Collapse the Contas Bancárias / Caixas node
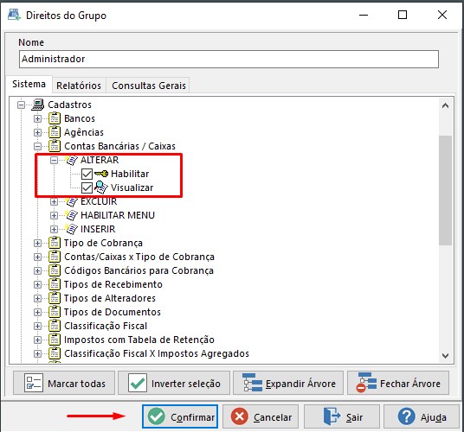The width and height of the screenshot is (464, 432). pyautogui.click(x=37, y=146)
